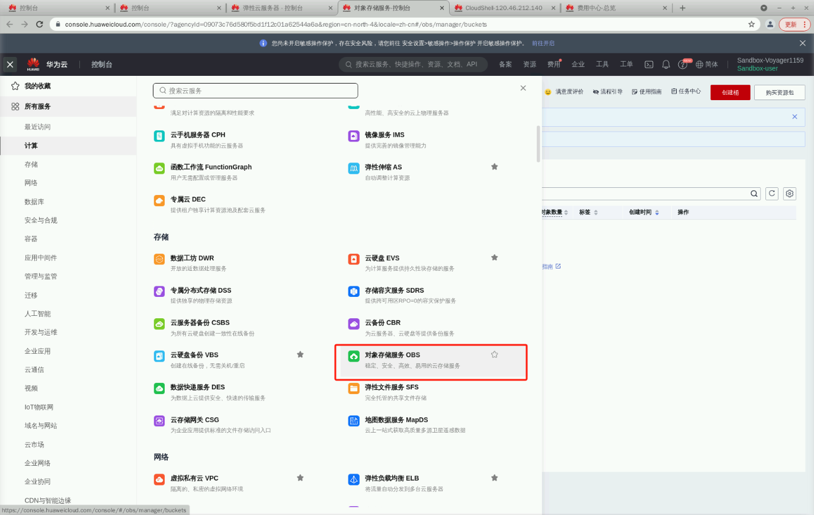Open 费用 in top navigation
814x515 pixels.
pyautogui.click(x=554, y=65)
